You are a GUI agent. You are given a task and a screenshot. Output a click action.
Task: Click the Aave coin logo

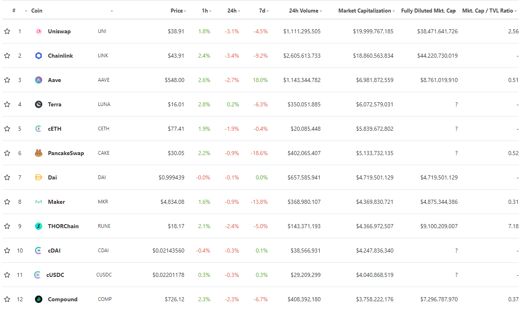click(x=39, y=80)
